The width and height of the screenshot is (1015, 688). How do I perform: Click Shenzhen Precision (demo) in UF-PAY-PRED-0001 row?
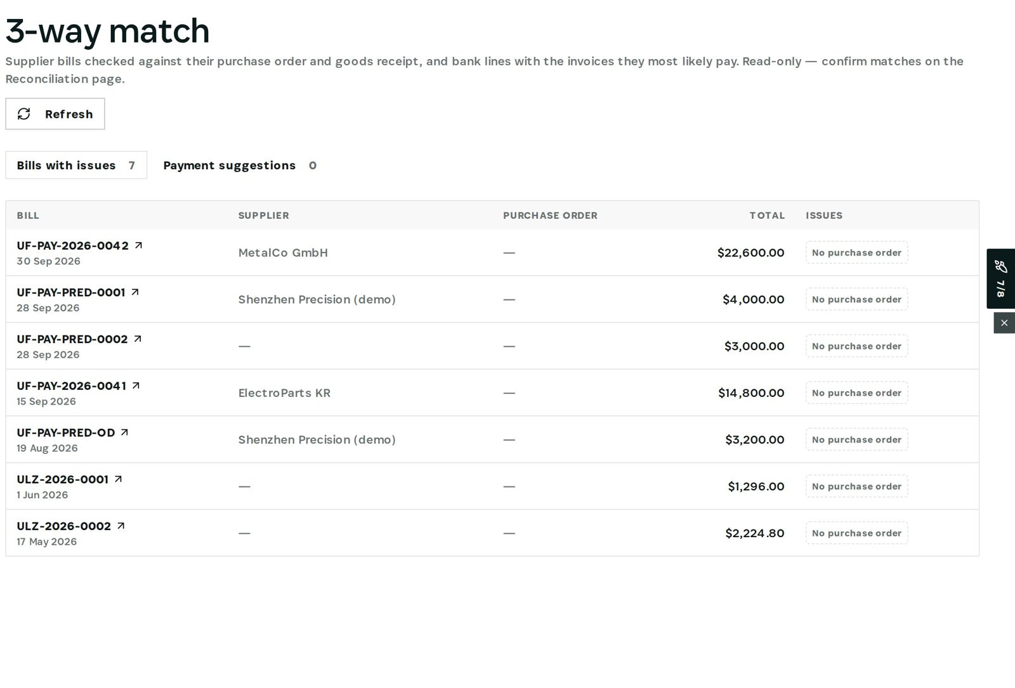click(317, 299)
